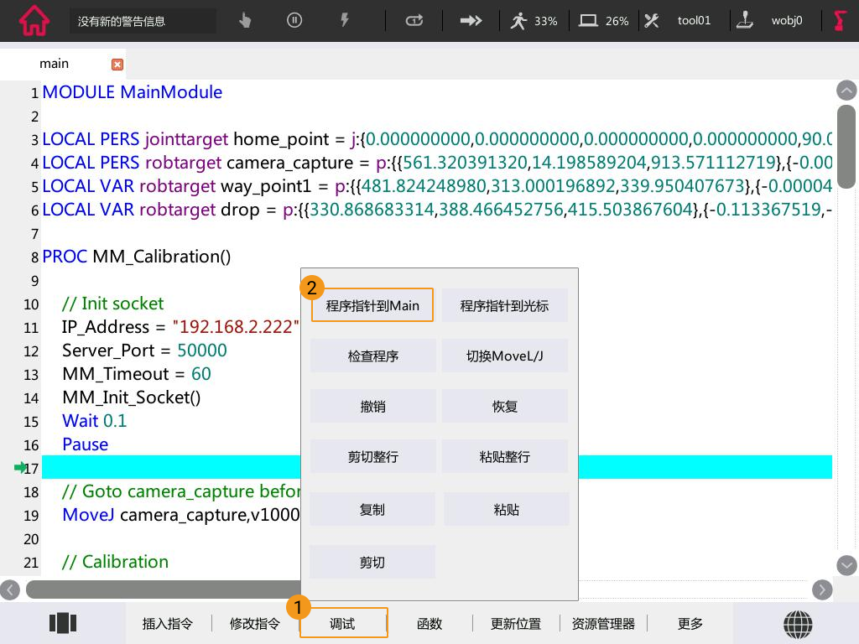Go to the Home screen icon

[34, 21]
